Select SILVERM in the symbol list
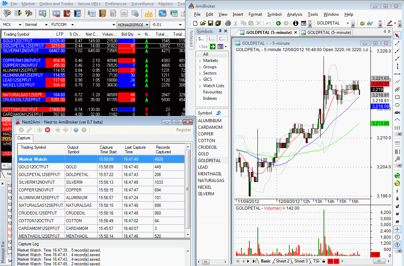The height and width of the screenshot is (266, 404). pos(206,194)
